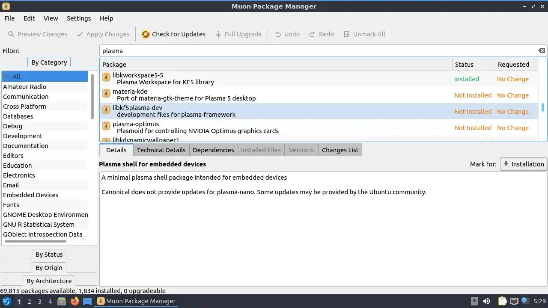Click the clipboard icon in system tray

(502, 301)
